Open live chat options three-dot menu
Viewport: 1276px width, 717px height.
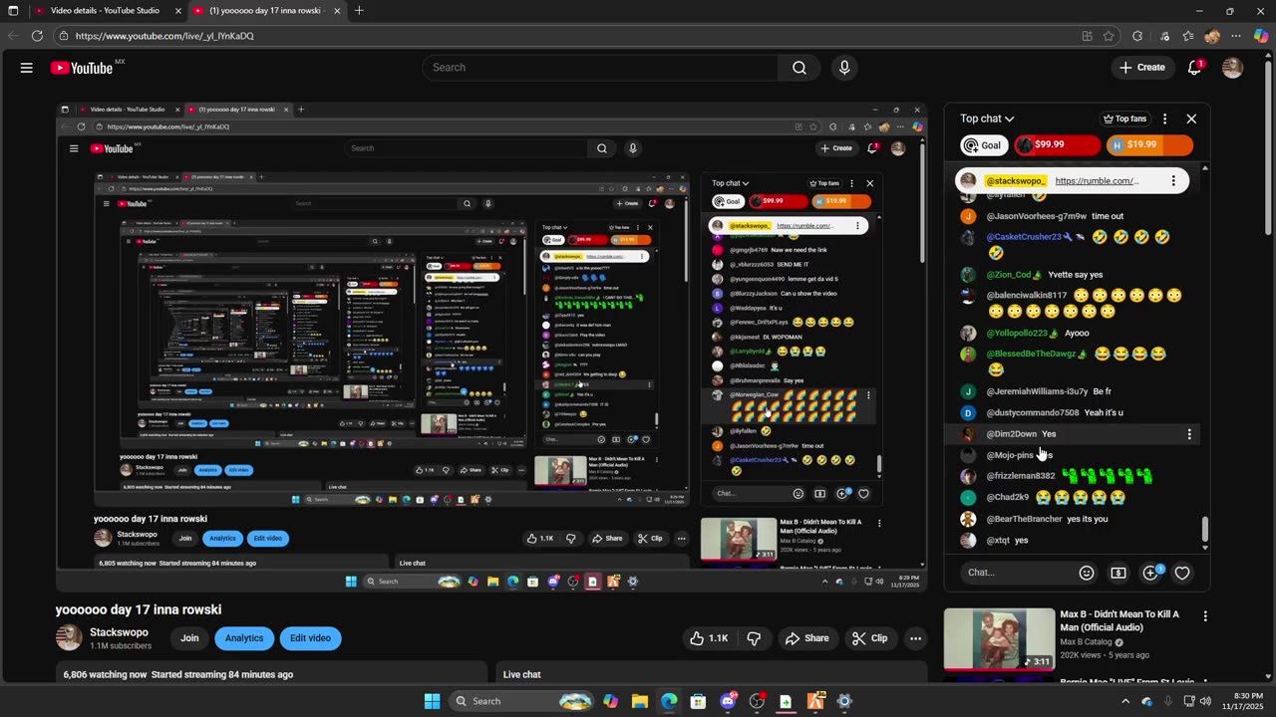tap(1164, 119)
